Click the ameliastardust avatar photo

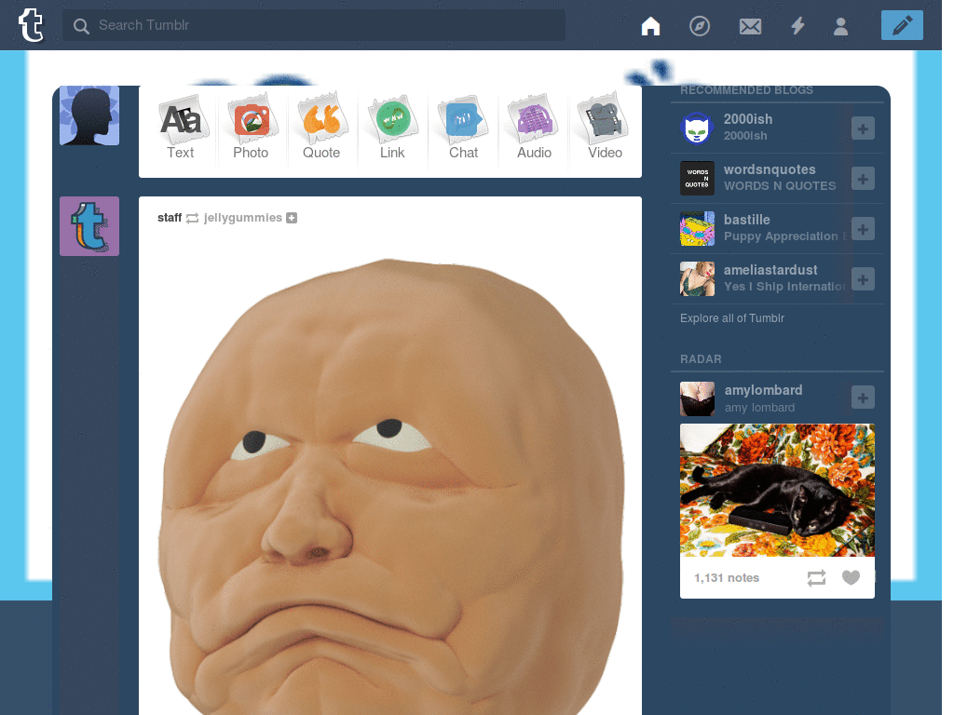(x=697, y=279)
